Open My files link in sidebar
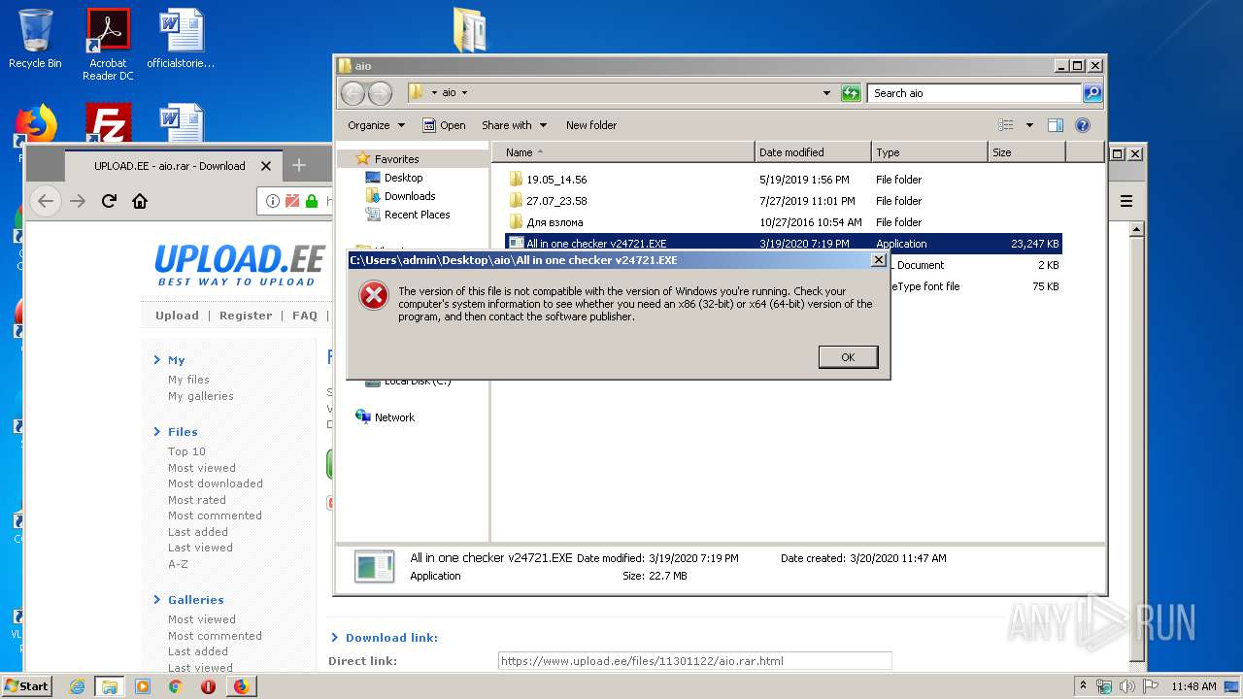This screenshot has width=1243, height=699. pyautogui.click(x=188, y=380)
